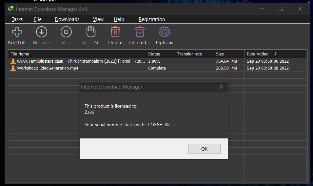The image size is (313, 186).
Task: Close the main IDM window
Action: coord(300,9)
